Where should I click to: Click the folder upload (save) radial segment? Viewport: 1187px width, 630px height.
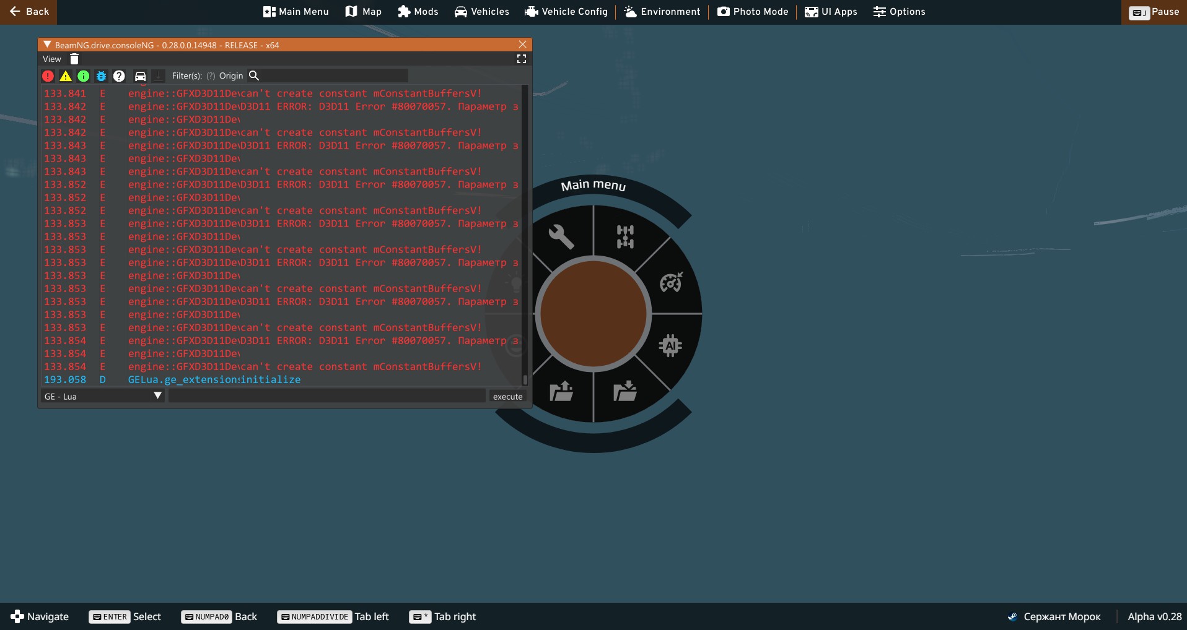click(x=561, y=391)
